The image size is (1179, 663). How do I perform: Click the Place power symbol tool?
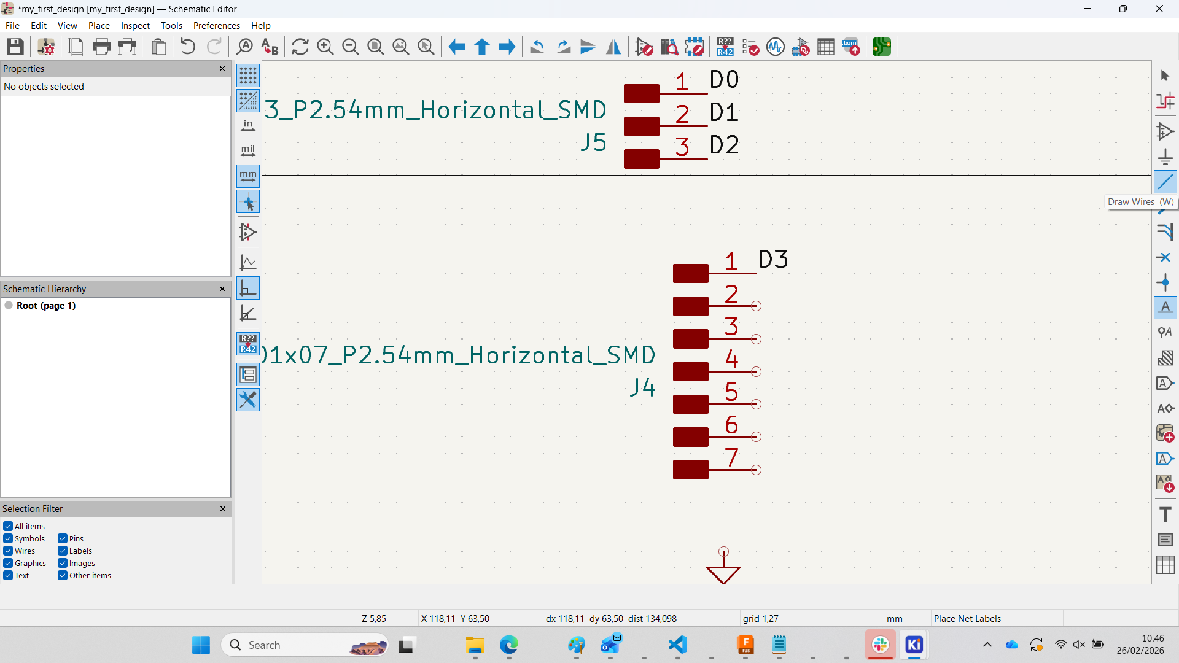point(1165,157)
